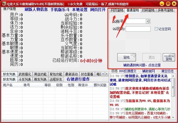Select upper 好友列表 tab
178x123 pixels.
(x=9, y=74)
